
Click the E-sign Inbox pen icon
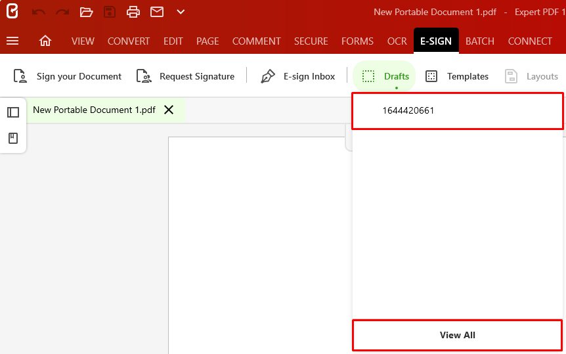pos(267,77)
